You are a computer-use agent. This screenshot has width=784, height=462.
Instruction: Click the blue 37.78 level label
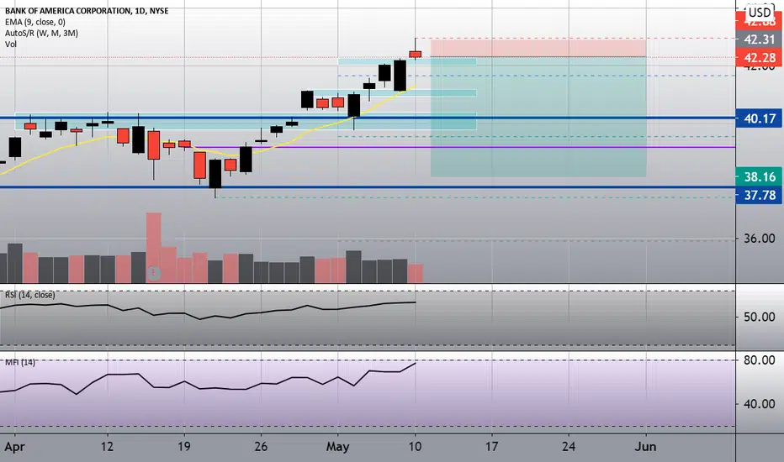[x=759, y=195]
